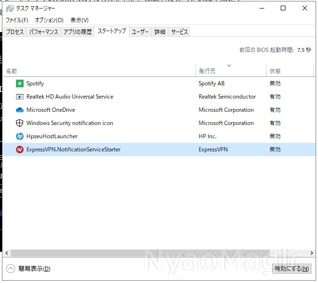
Task: Switch to the アプリの履歴 tab
Action: (78, 32)
